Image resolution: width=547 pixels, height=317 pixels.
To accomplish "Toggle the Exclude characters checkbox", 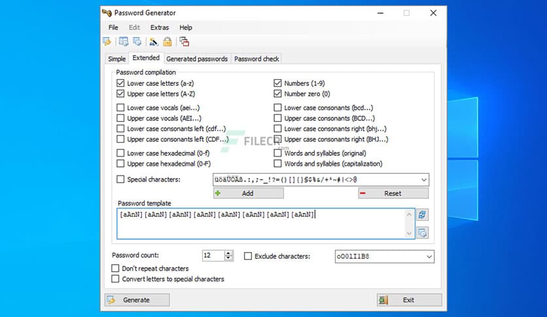I will (248, 256).
